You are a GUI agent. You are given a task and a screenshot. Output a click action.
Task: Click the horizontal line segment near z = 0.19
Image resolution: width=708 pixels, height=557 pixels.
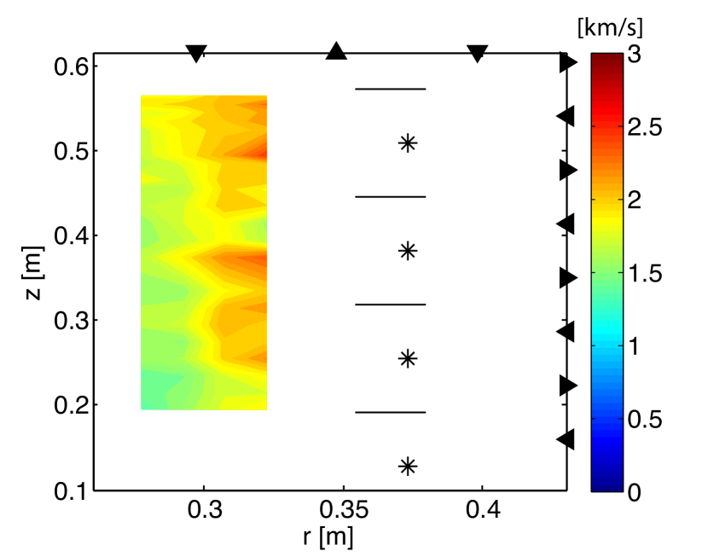coord(391,412)
